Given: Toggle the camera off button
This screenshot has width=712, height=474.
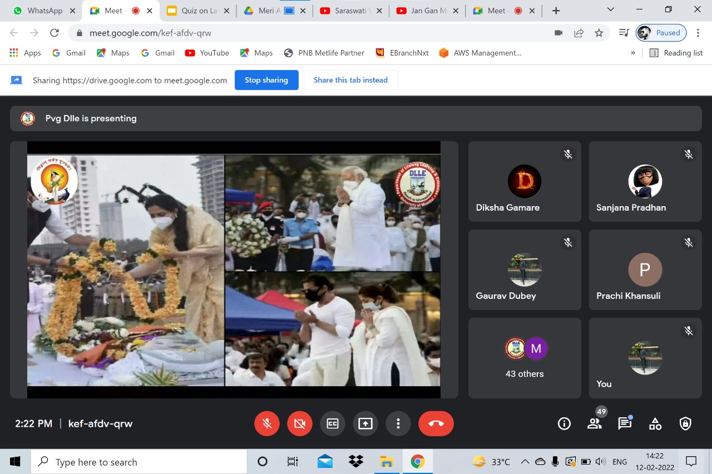Looking at the screenshot, I should coord(300,424).
